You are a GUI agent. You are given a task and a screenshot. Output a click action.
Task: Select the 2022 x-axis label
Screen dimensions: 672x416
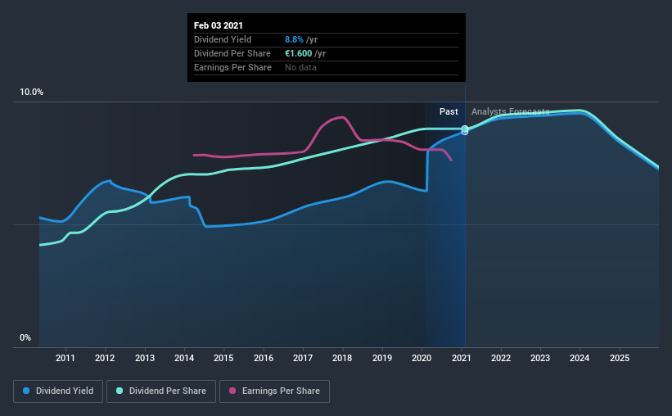501,358
